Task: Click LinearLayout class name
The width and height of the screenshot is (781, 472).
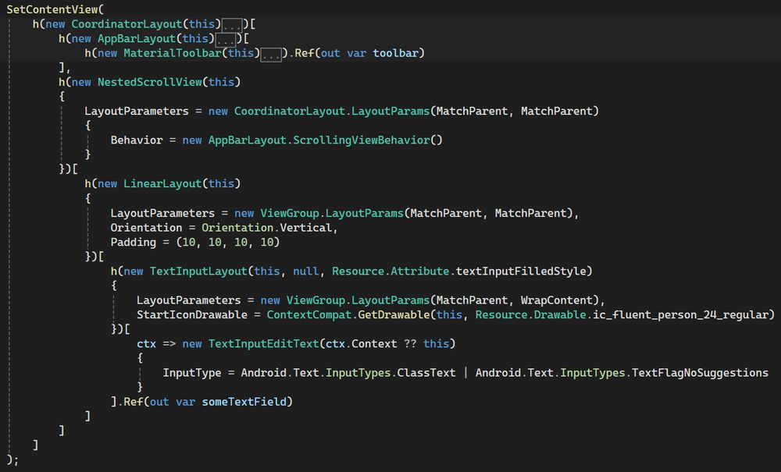Action: 162,184
